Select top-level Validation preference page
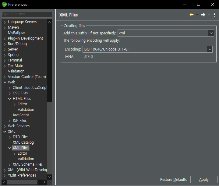 pyautogui.click(x=16, y=71)
